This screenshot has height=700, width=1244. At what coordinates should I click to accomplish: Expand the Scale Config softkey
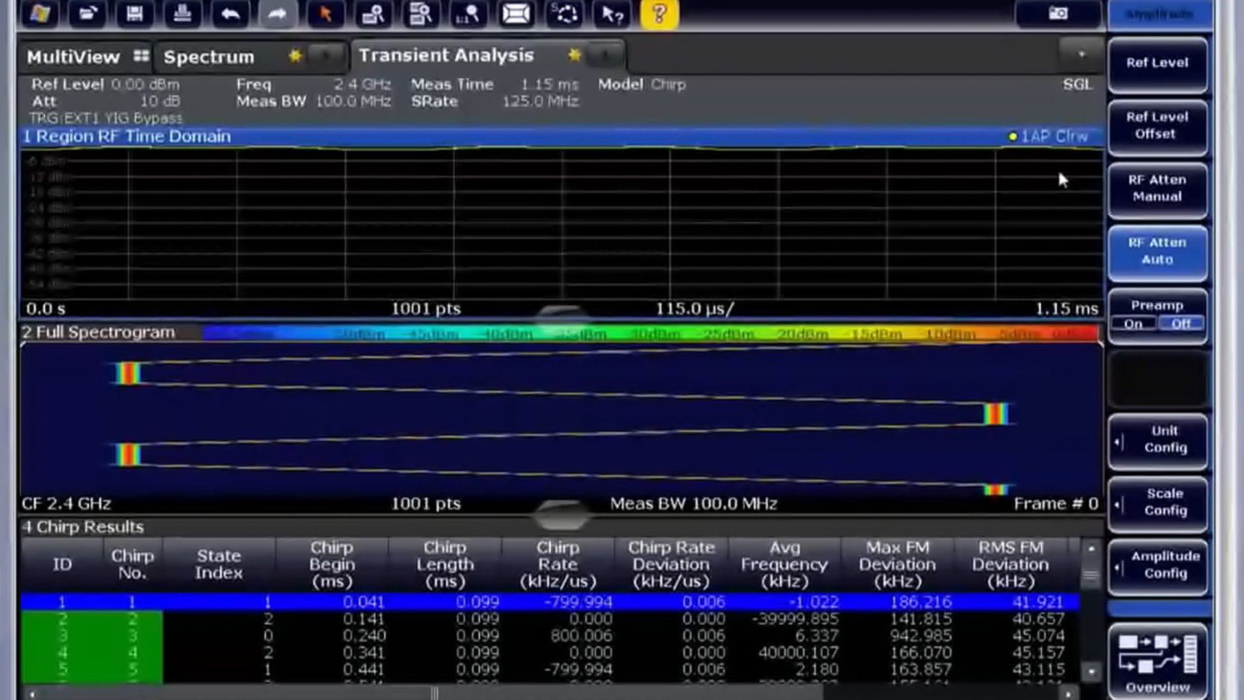pyautogui.click(x=1157, y=502)
